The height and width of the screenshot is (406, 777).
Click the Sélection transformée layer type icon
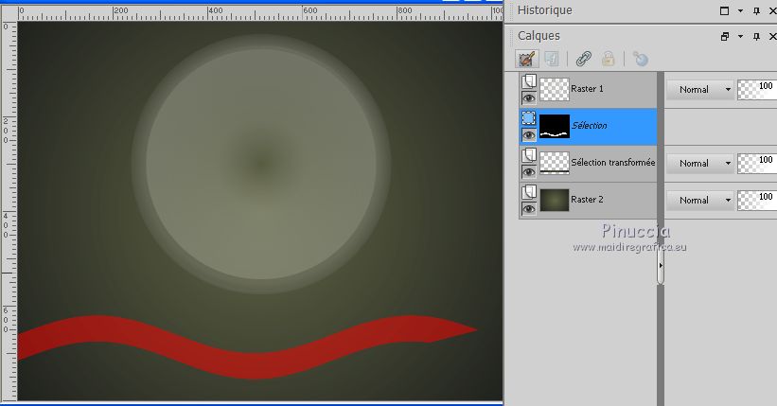(x=529, y=155)
